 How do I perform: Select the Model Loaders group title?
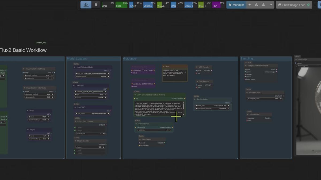pos(77,58)
